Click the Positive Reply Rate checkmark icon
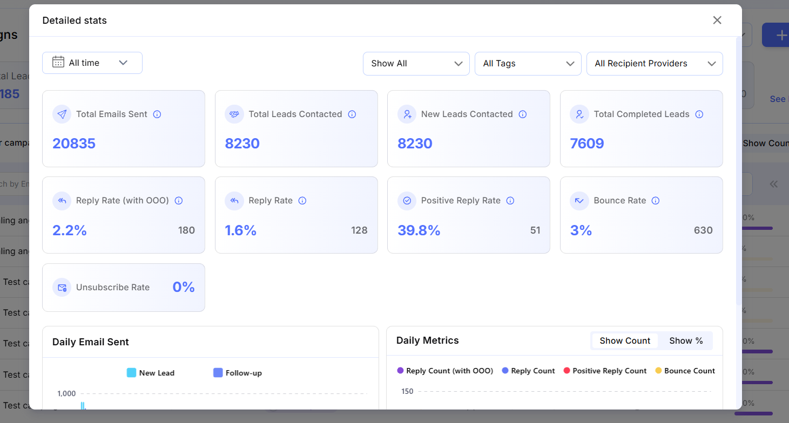Image resolution: width=789 pixels, height=423 pixels. point(407,201)
